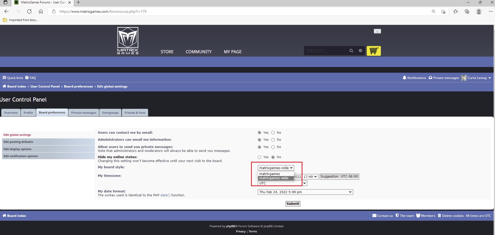Open Contact us footer link

(x=382, y=216)
